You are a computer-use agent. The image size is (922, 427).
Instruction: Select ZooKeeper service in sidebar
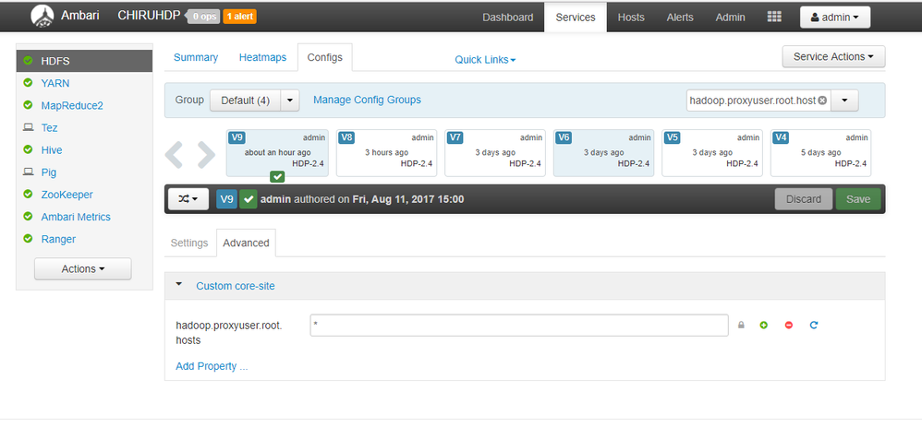[x=67, y=195]
